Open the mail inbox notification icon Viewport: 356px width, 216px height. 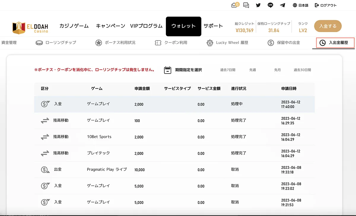[x=235, y=5]
